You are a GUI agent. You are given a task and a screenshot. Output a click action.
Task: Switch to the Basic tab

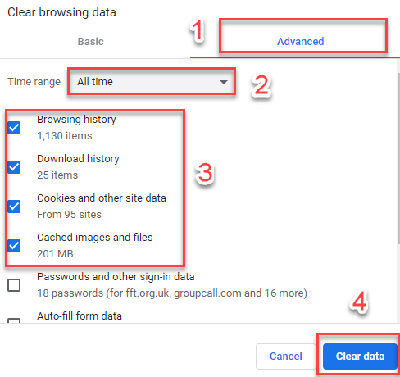point(91,42)
